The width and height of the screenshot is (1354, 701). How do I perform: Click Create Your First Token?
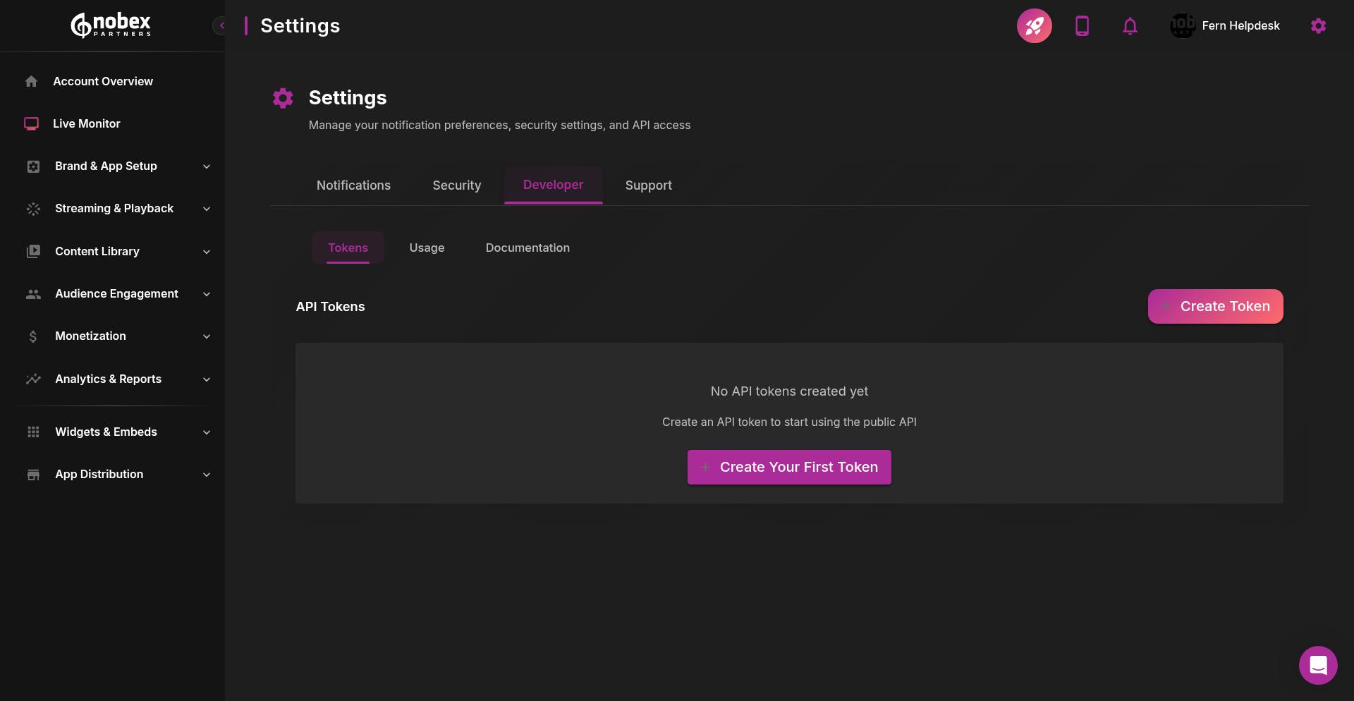point(788,467)
